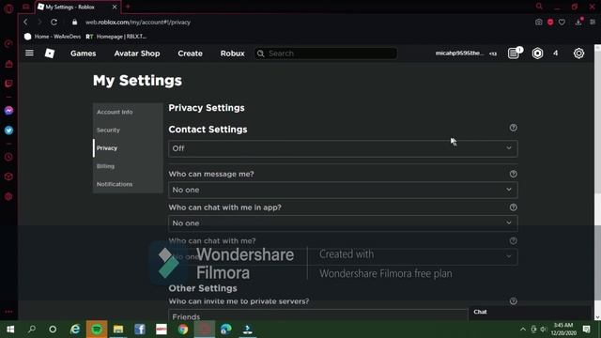The image size is (601, 338).
Task: Click the ad blocker shield icon
Action: click(550, 23)
